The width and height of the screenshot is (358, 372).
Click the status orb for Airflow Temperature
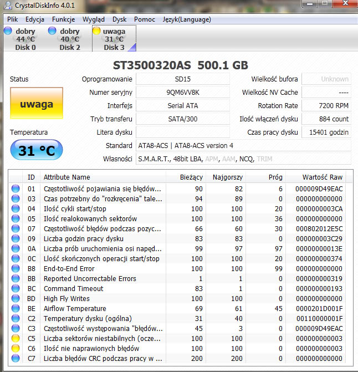[16, 308]
